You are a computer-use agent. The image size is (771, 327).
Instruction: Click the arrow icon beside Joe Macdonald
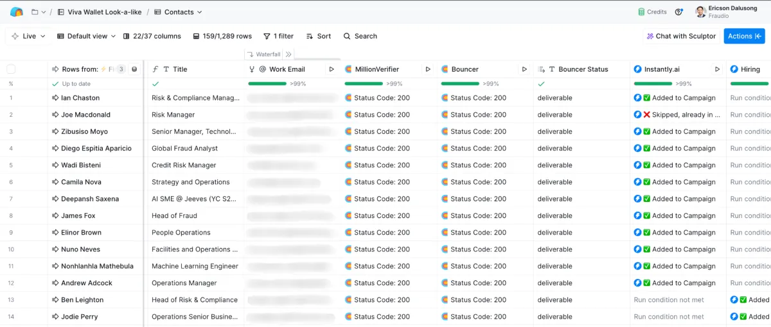[x=55, y=115]
